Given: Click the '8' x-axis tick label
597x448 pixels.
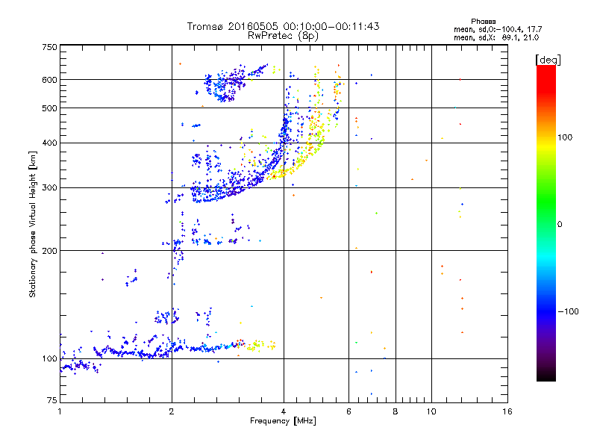Looking at the screenshot, I should (x=396, y=411).
